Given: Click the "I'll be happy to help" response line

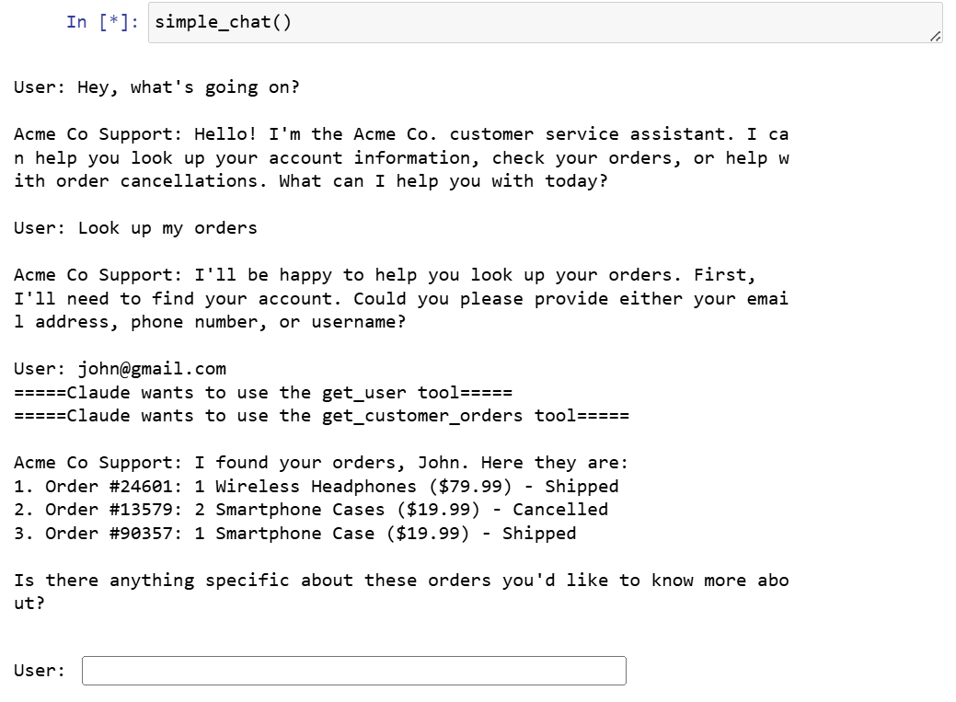Looking at the screenshot, I should tap(385, 275).
